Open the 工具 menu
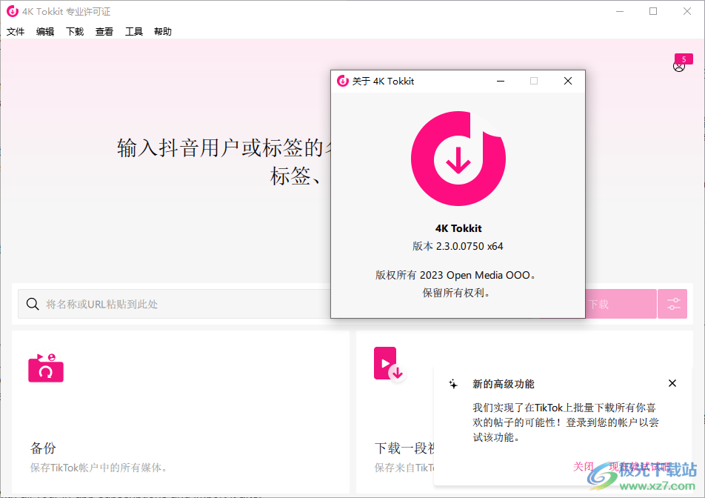Image resolution: width=705 pixels, height=498 pixels. (x=133, y=31)
